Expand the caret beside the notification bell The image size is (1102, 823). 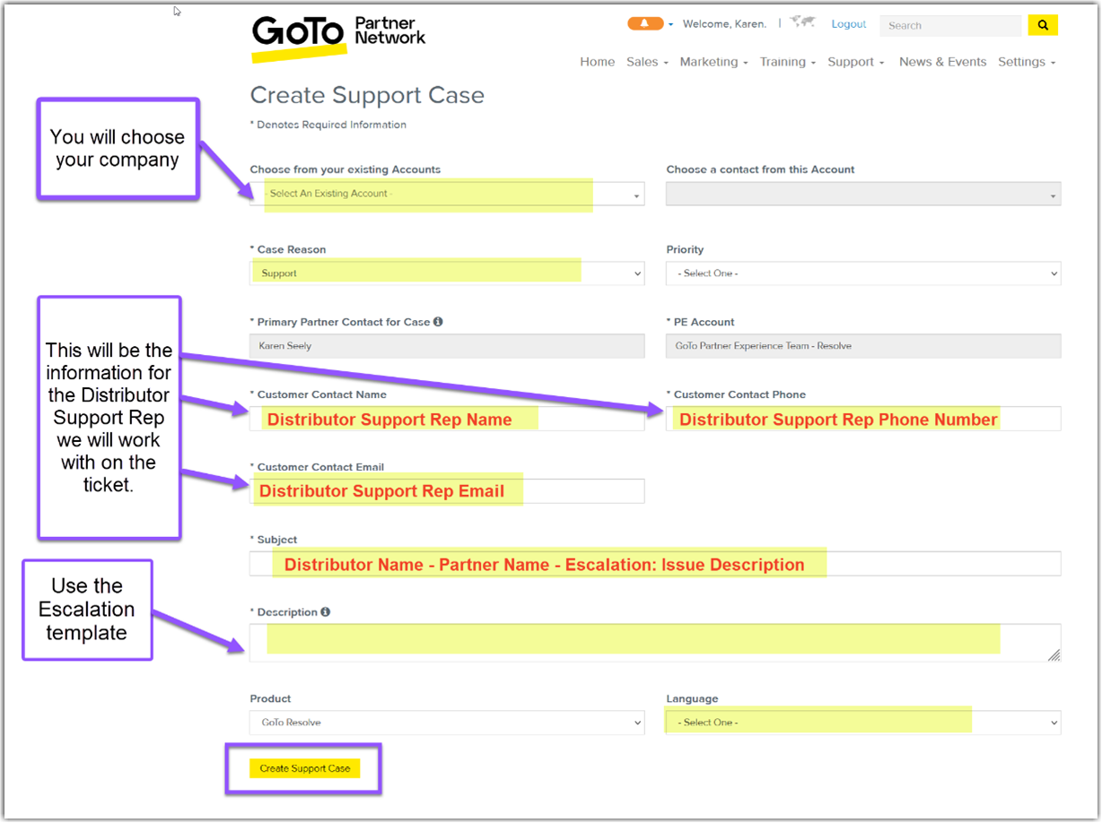tap(670, 25)
